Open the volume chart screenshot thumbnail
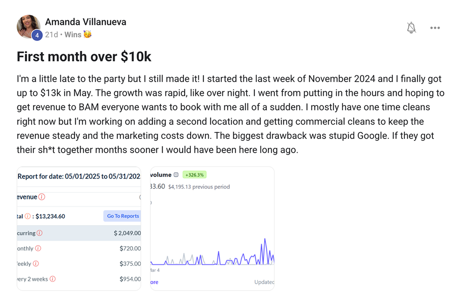 point(212,228)
